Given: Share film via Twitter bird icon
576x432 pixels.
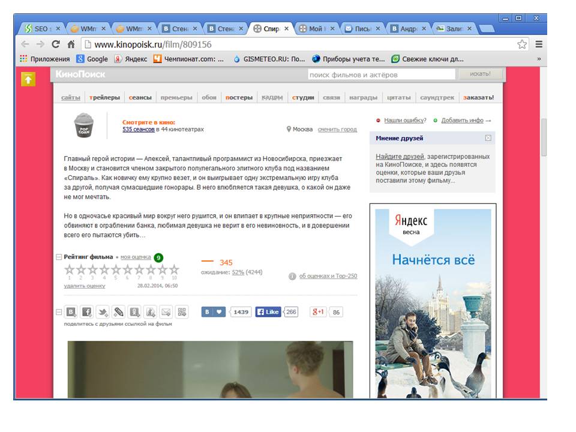Looking at the screenshot, I should tap(103, 312).
